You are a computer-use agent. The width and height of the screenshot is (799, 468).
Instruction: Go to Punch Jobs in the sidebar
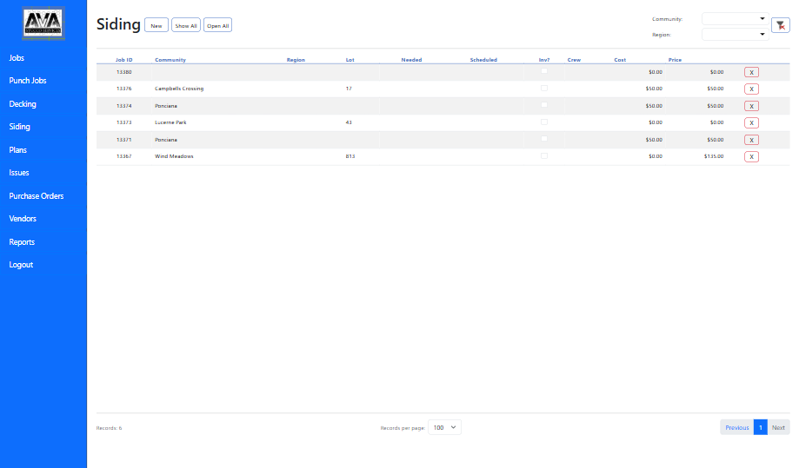(28, 81)
